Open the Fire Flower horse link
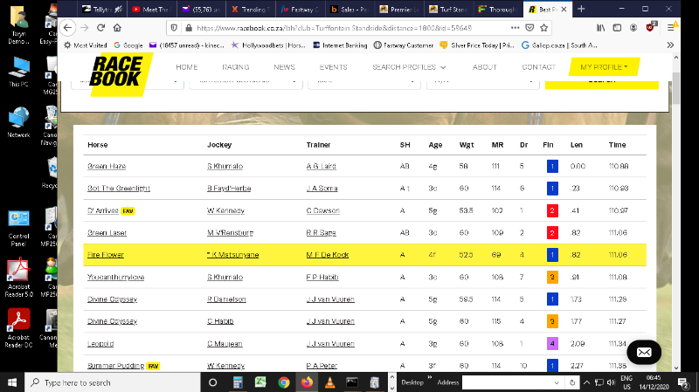 (x=106, y=255)
